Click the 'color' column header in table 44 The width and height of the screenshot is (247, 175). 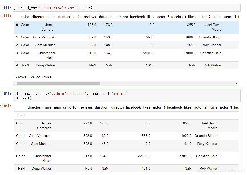click(25, 17)
